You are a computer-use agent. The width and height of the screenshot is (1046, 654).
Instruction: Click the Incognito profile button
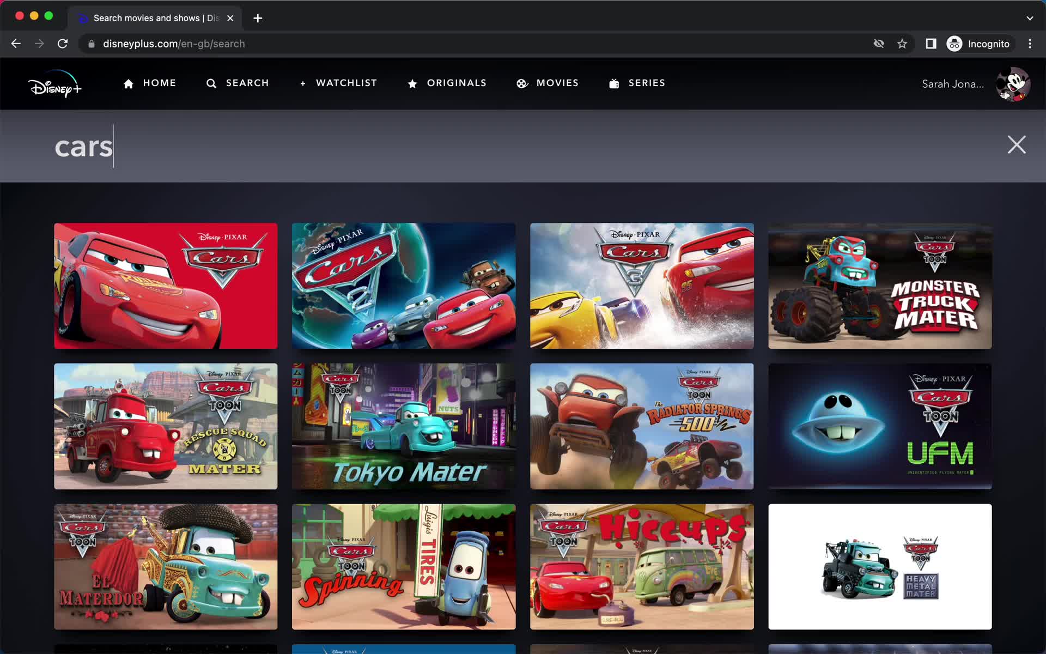coord(979,44)
